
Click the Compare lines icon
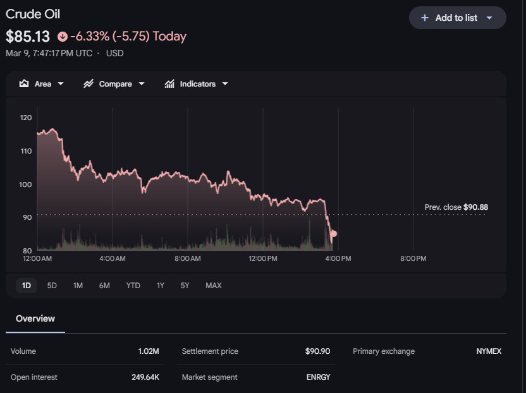(89, 84)
